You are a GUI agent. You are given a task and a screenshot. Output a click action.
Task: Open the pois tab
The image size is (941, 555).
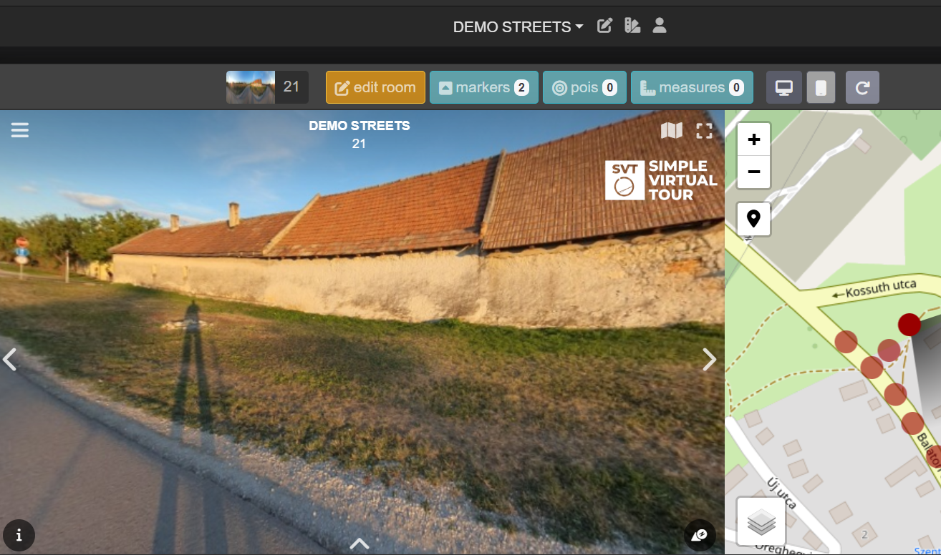(584, 87)
